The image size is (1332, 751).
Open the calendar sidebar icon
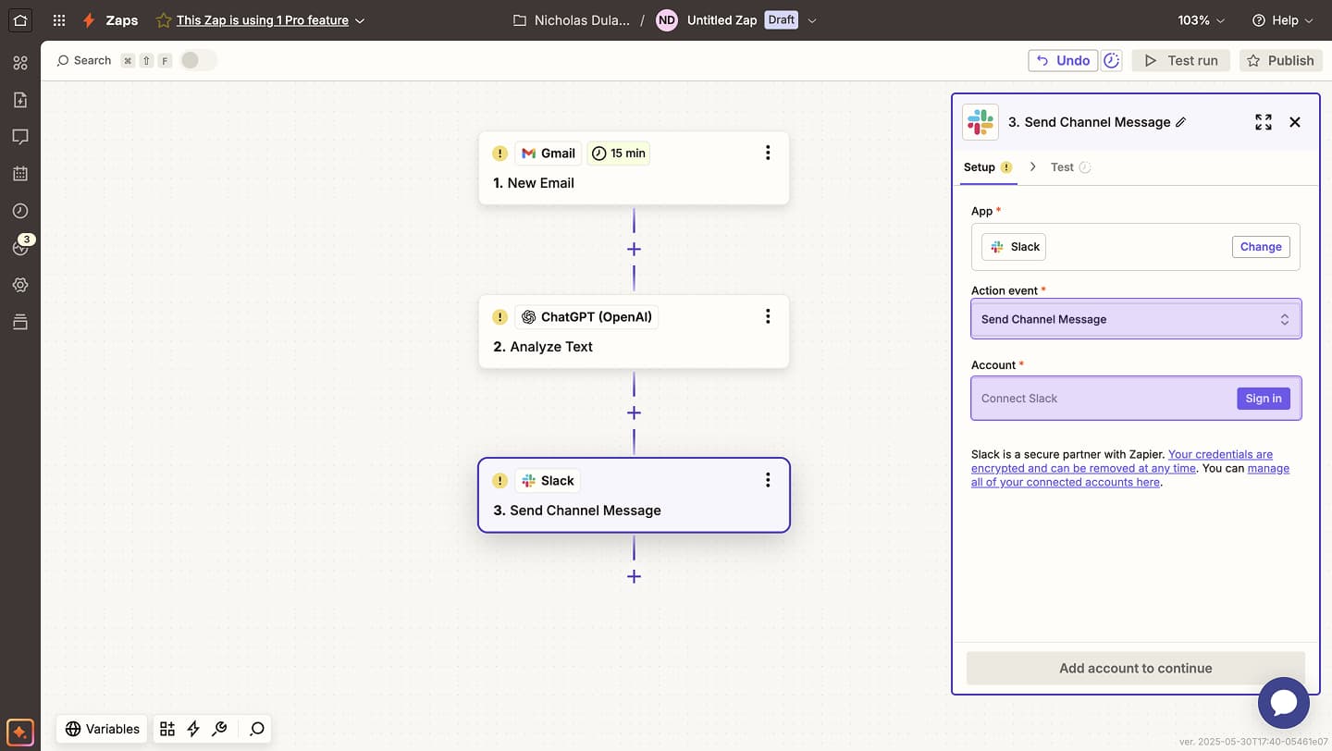click(x=20, y=174)
